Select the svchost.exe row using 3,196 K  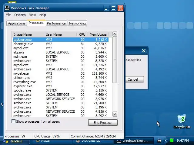[x=61, y=107]
